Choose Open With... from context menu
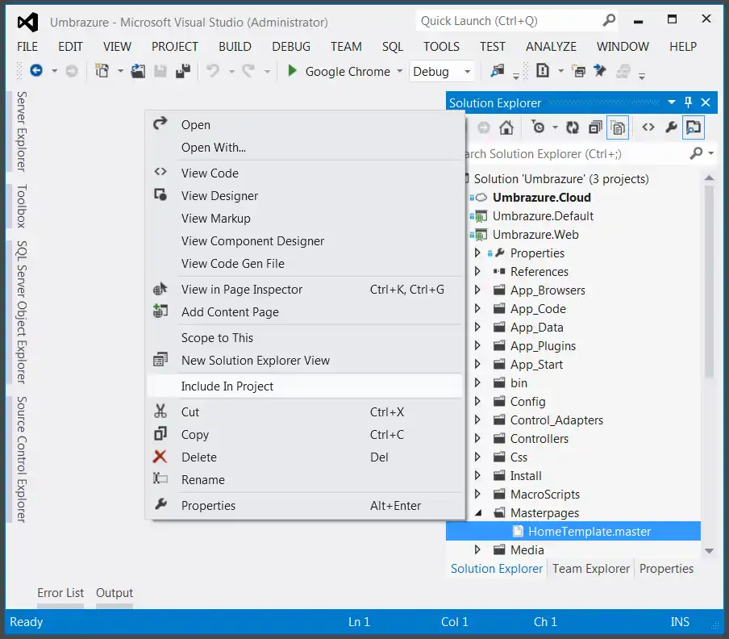Viewport: 729px width, 639px height. (305, 148)
